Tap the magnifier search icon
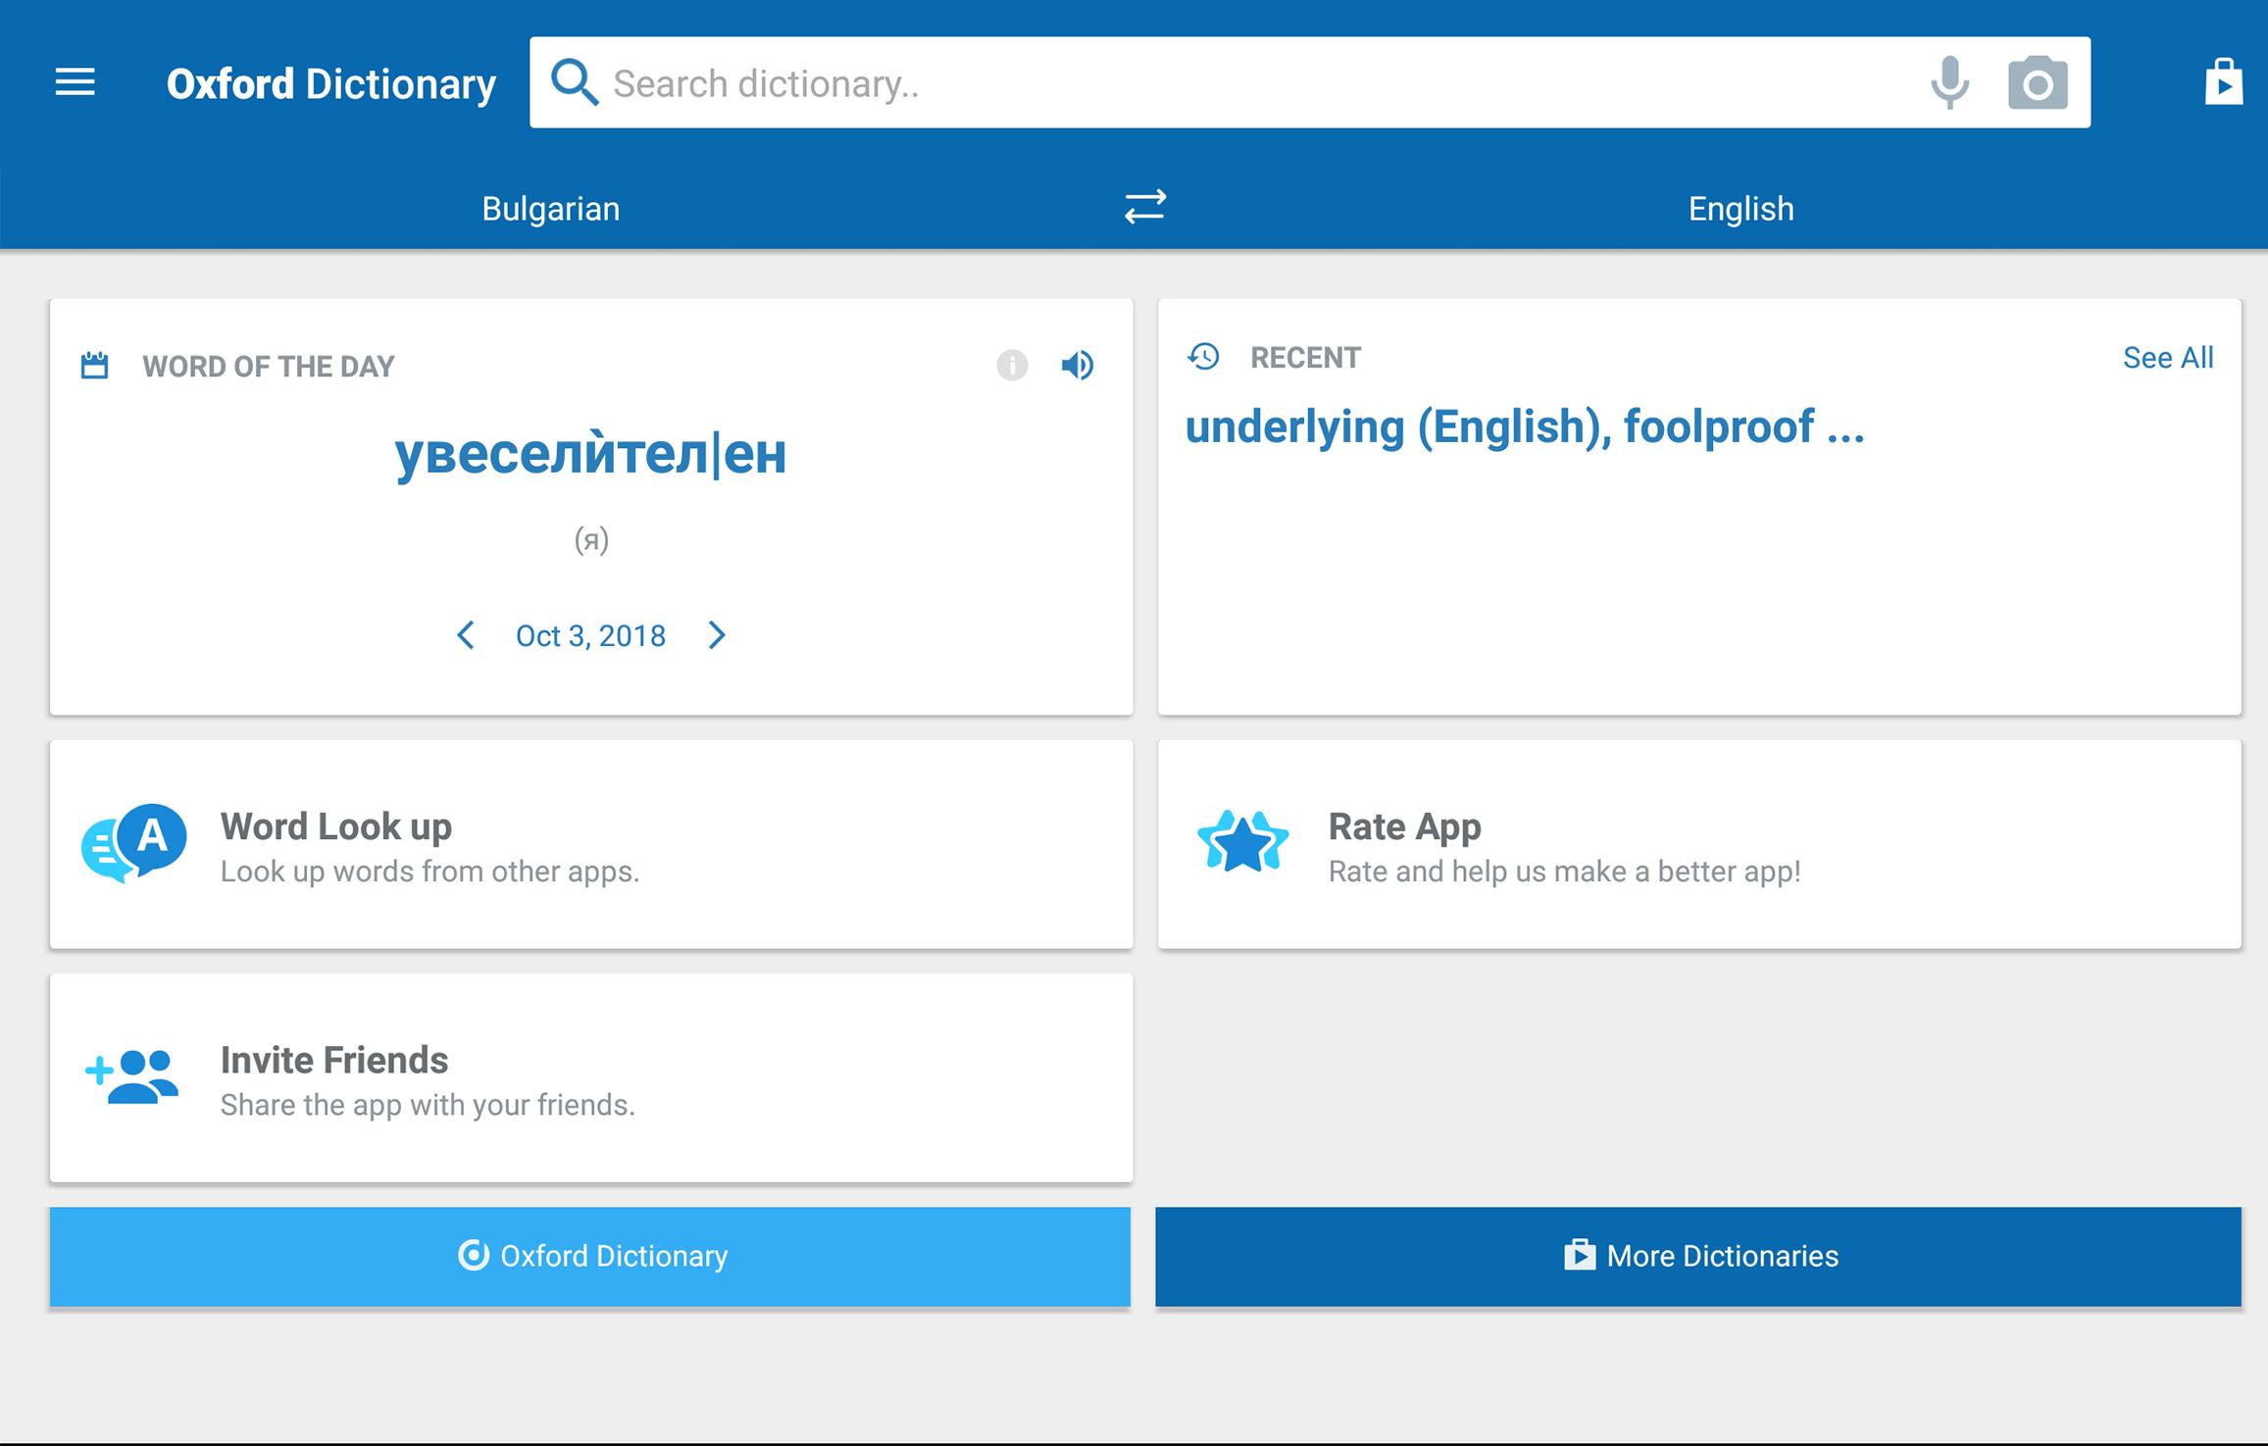Image resolution: width=2268 pixels, height=1446 pixels. point(574,82)
